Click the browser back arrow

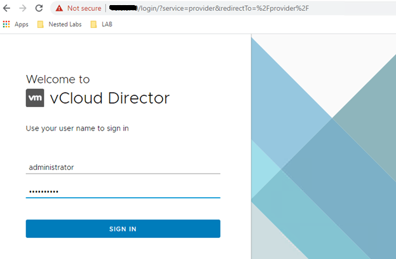[x=8, y=8]
